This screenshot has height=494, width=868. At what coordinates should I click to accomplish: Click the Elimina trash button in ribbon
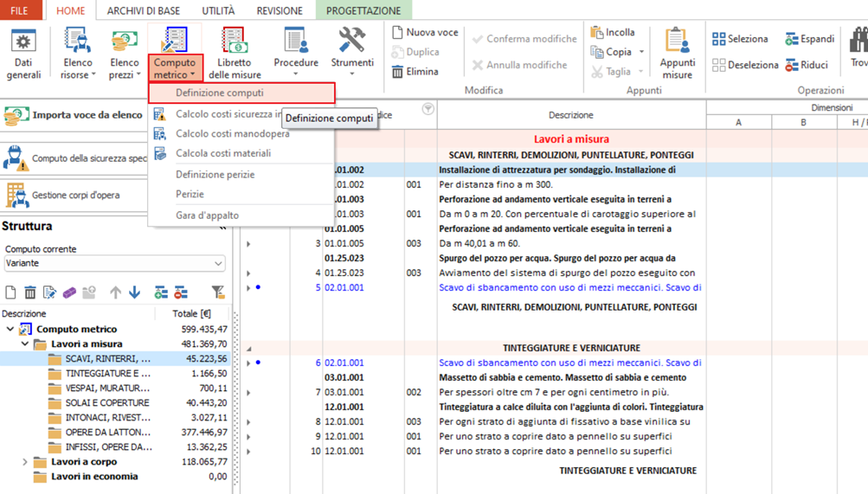coord(415,71)
